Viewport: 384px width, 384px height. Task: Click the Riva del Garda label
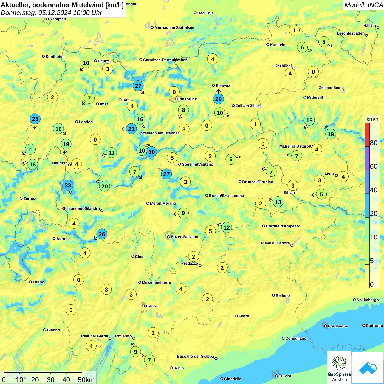tap(94, 336)
